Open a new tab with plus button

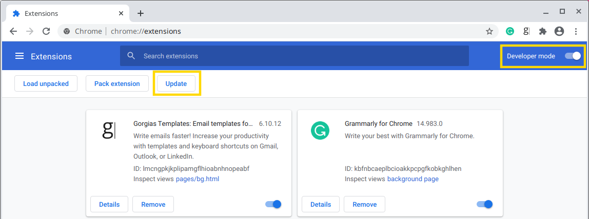click(x=141, y=13)
